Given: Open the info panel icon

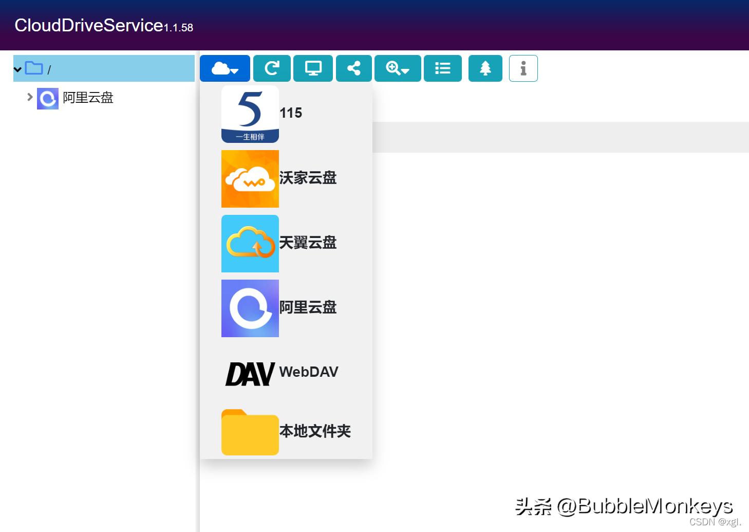Looking at the screenshot, I should 523,68.
